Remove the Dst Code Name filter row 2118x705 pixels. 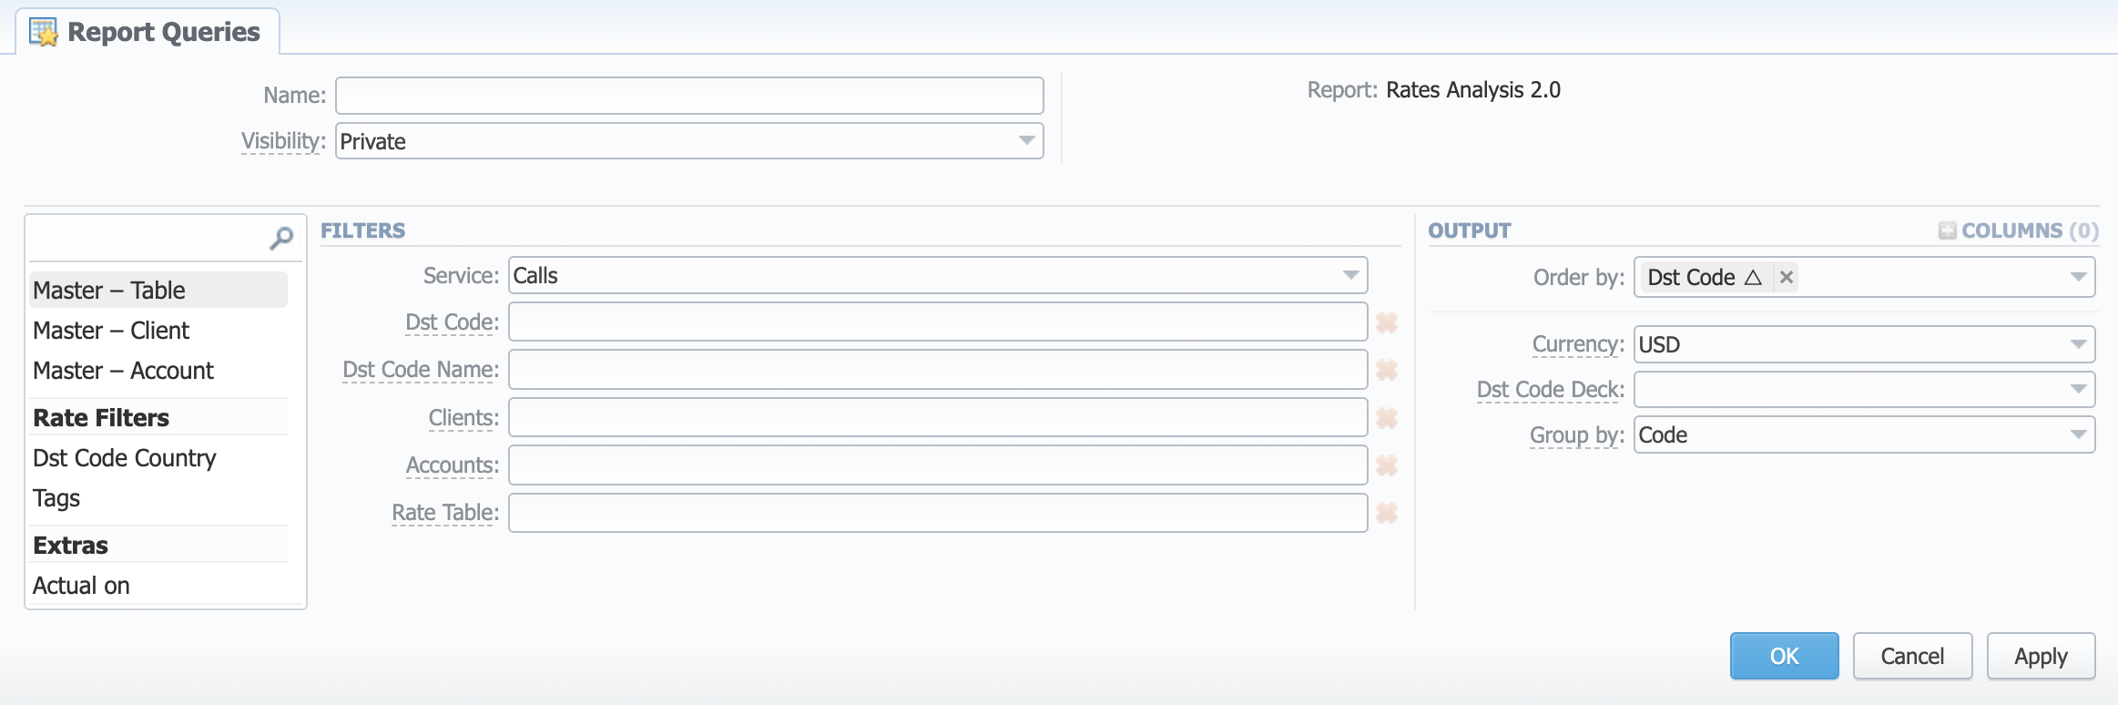click(x=1387, y=370)
